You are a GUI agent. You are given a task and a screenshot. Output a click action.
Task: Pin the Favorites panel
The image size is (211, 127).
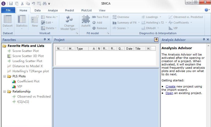coord(45,39)
